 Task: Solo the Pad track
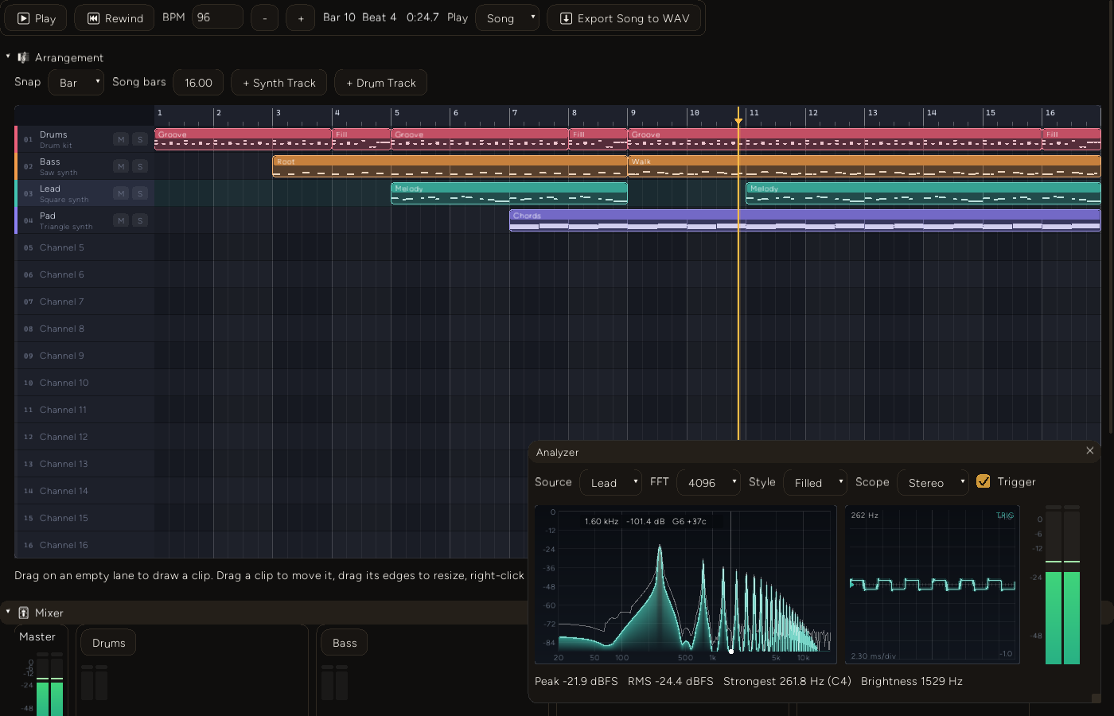140,220
